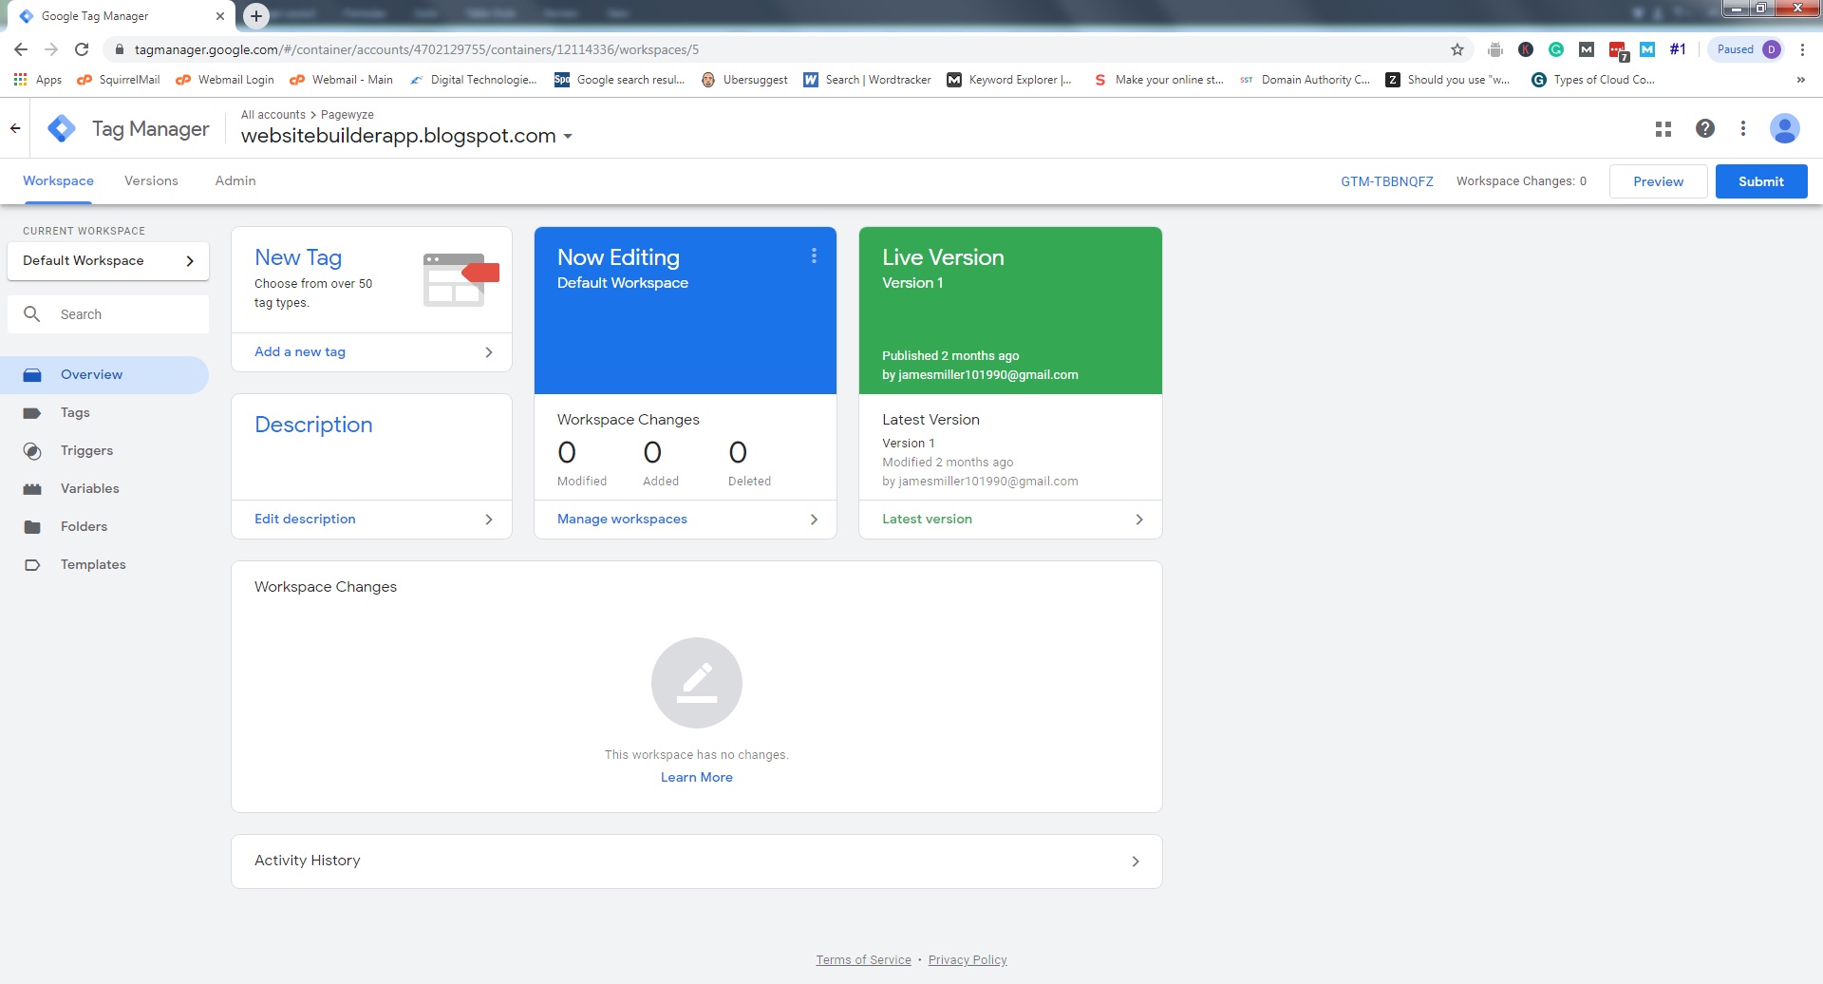Open the header three-dot more options menu
Screen dimensions: 1823x984
[x=1743, y=128]
